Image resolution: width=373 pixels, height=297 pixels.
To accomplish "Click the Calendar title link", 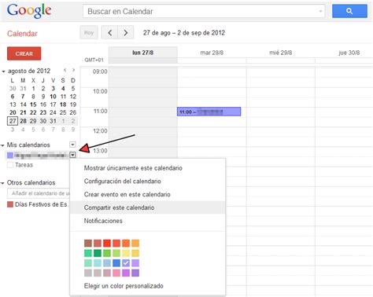I will [22, 34].
